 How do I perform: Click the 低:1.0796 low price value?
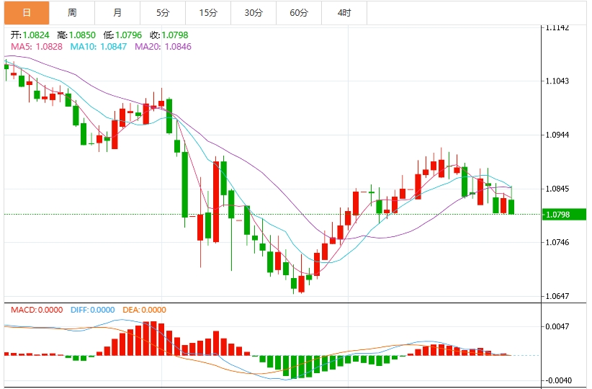122,35
